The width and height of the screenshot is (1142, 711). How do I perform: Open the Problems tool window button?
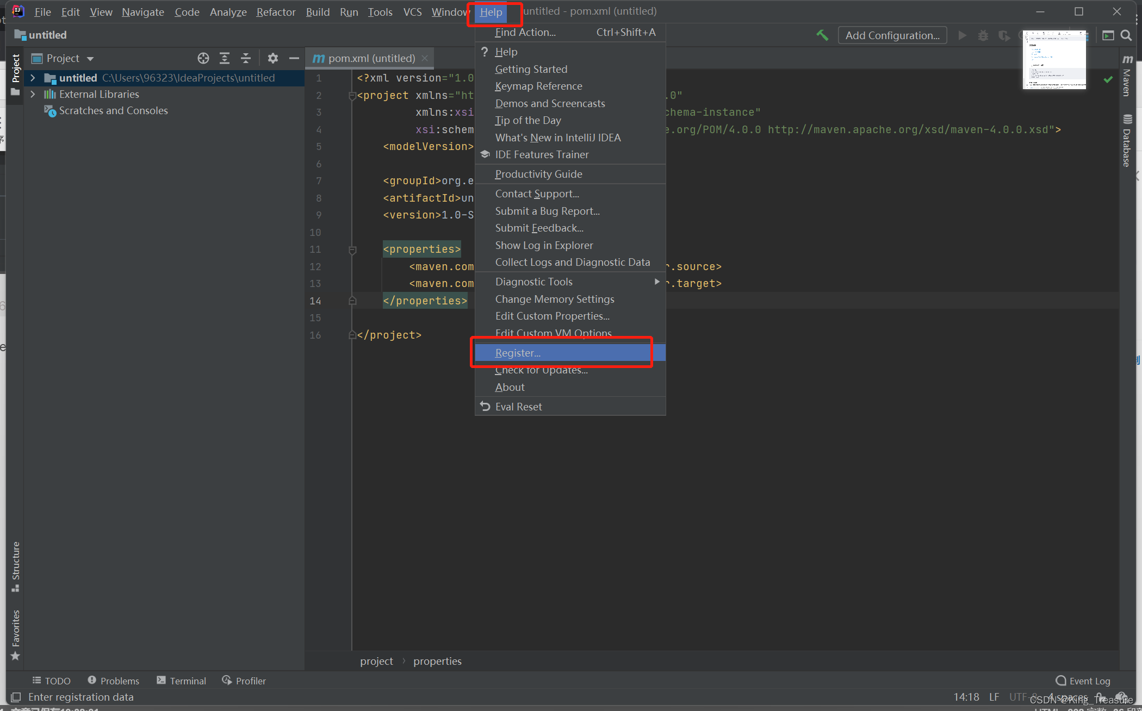pos(113,681)
